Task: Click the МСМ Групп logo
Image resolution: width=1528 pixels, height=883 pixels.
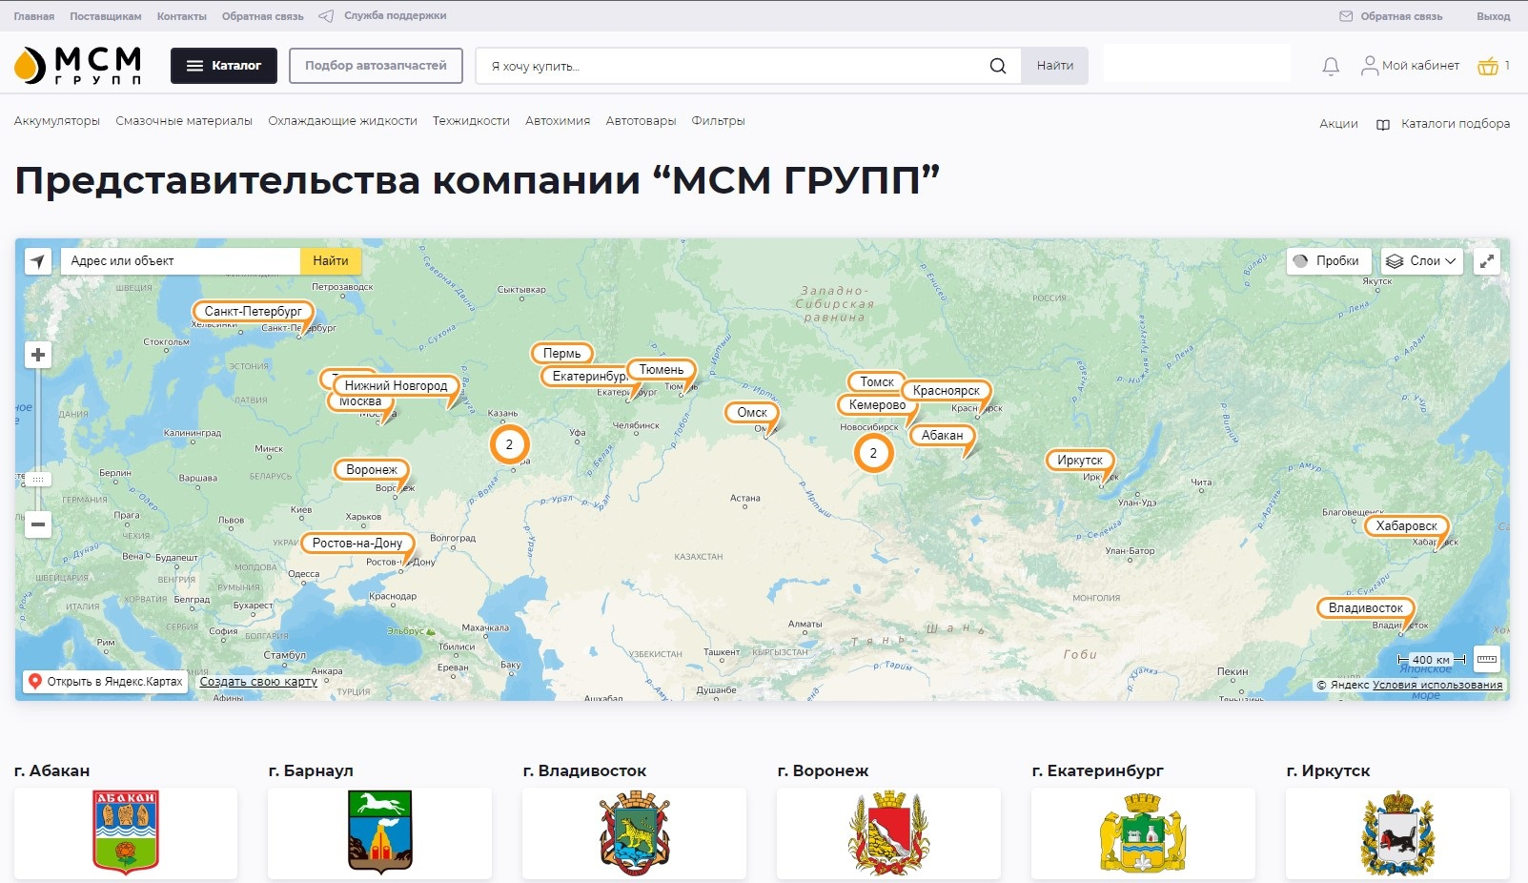Action: (77, 66)
